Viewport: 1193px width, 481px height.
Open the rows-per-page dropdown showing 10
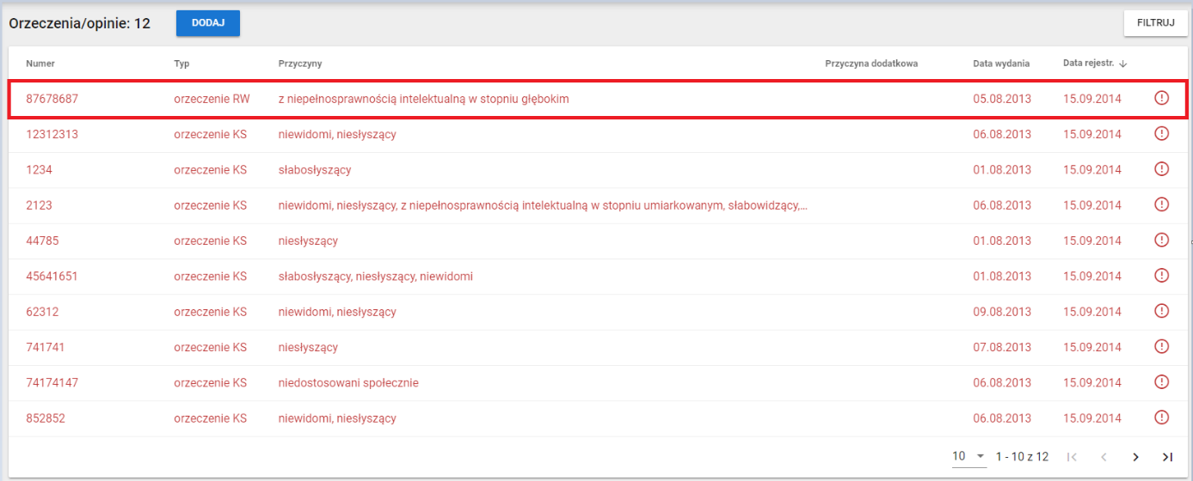click(969, 456)
